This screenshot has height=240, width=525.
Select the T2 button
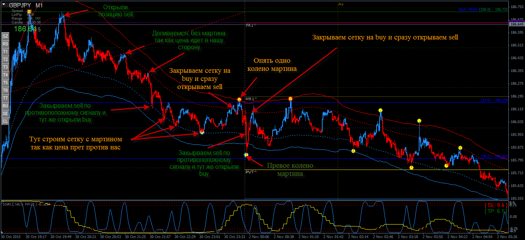[x=5, y=59]
